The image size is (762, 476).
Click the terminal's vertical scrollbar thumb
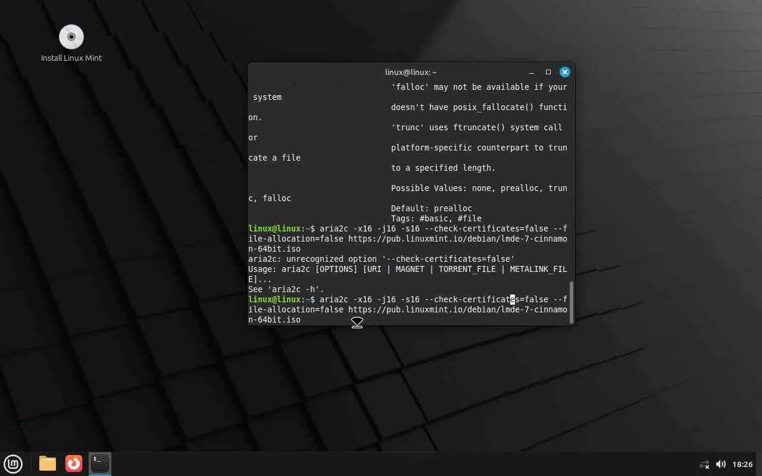571,302
